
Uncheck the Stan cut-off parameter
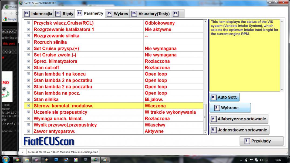[x=28, y=67]
